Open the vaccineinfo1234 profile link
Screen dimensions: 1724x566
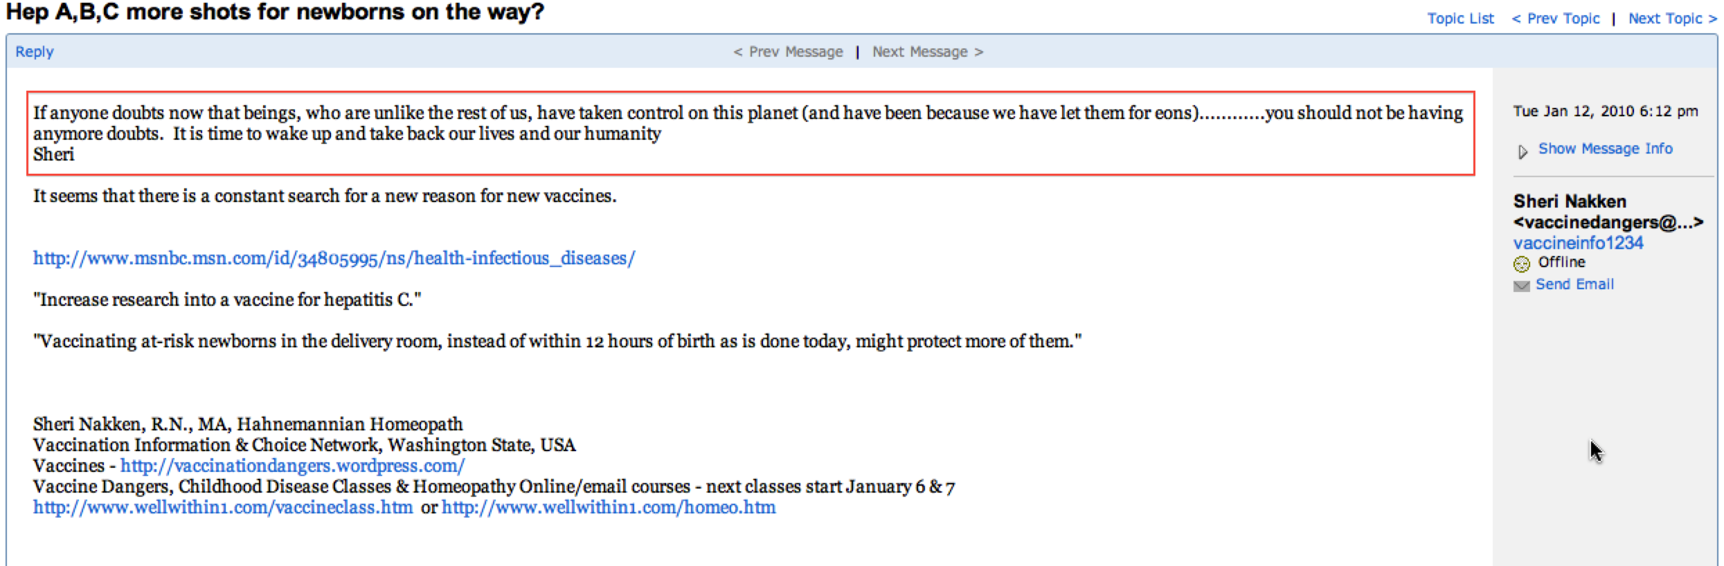(1578, 243)
